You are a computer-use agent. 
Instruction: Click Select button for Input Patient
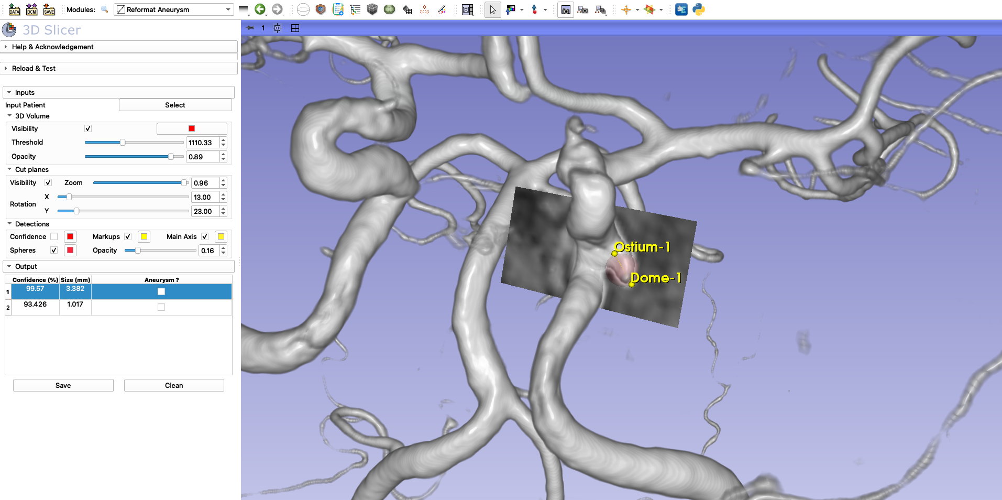[x=175, y=105]
